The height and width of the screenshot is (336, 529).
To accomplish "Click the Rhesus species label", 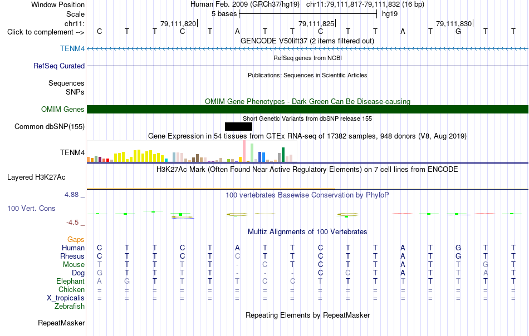I will point(72,256).
